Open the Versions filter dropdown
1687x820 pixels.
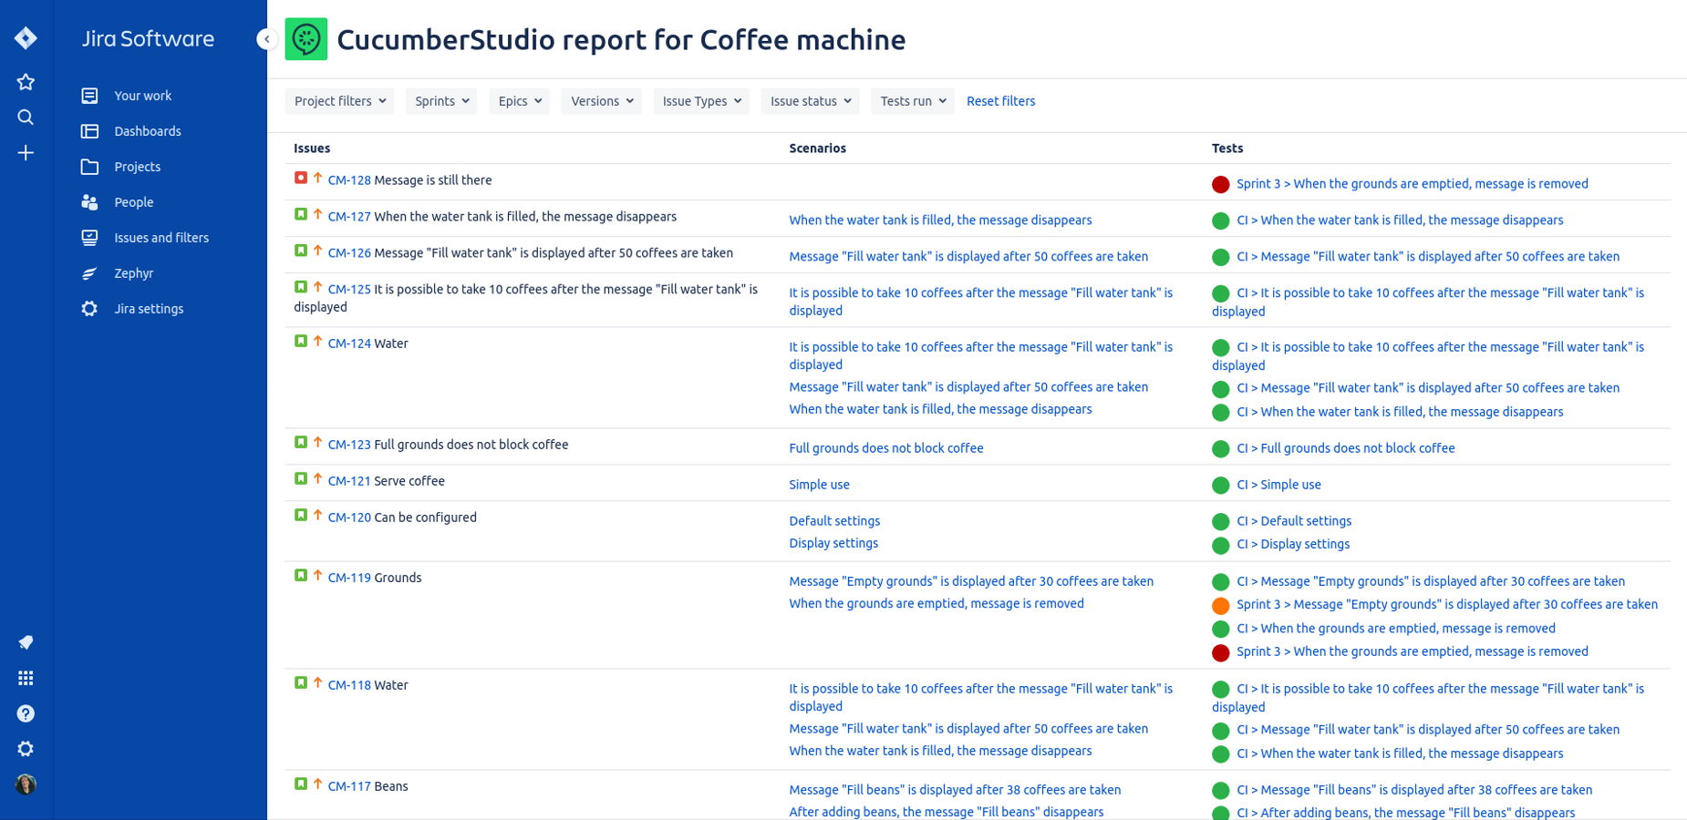602,101
